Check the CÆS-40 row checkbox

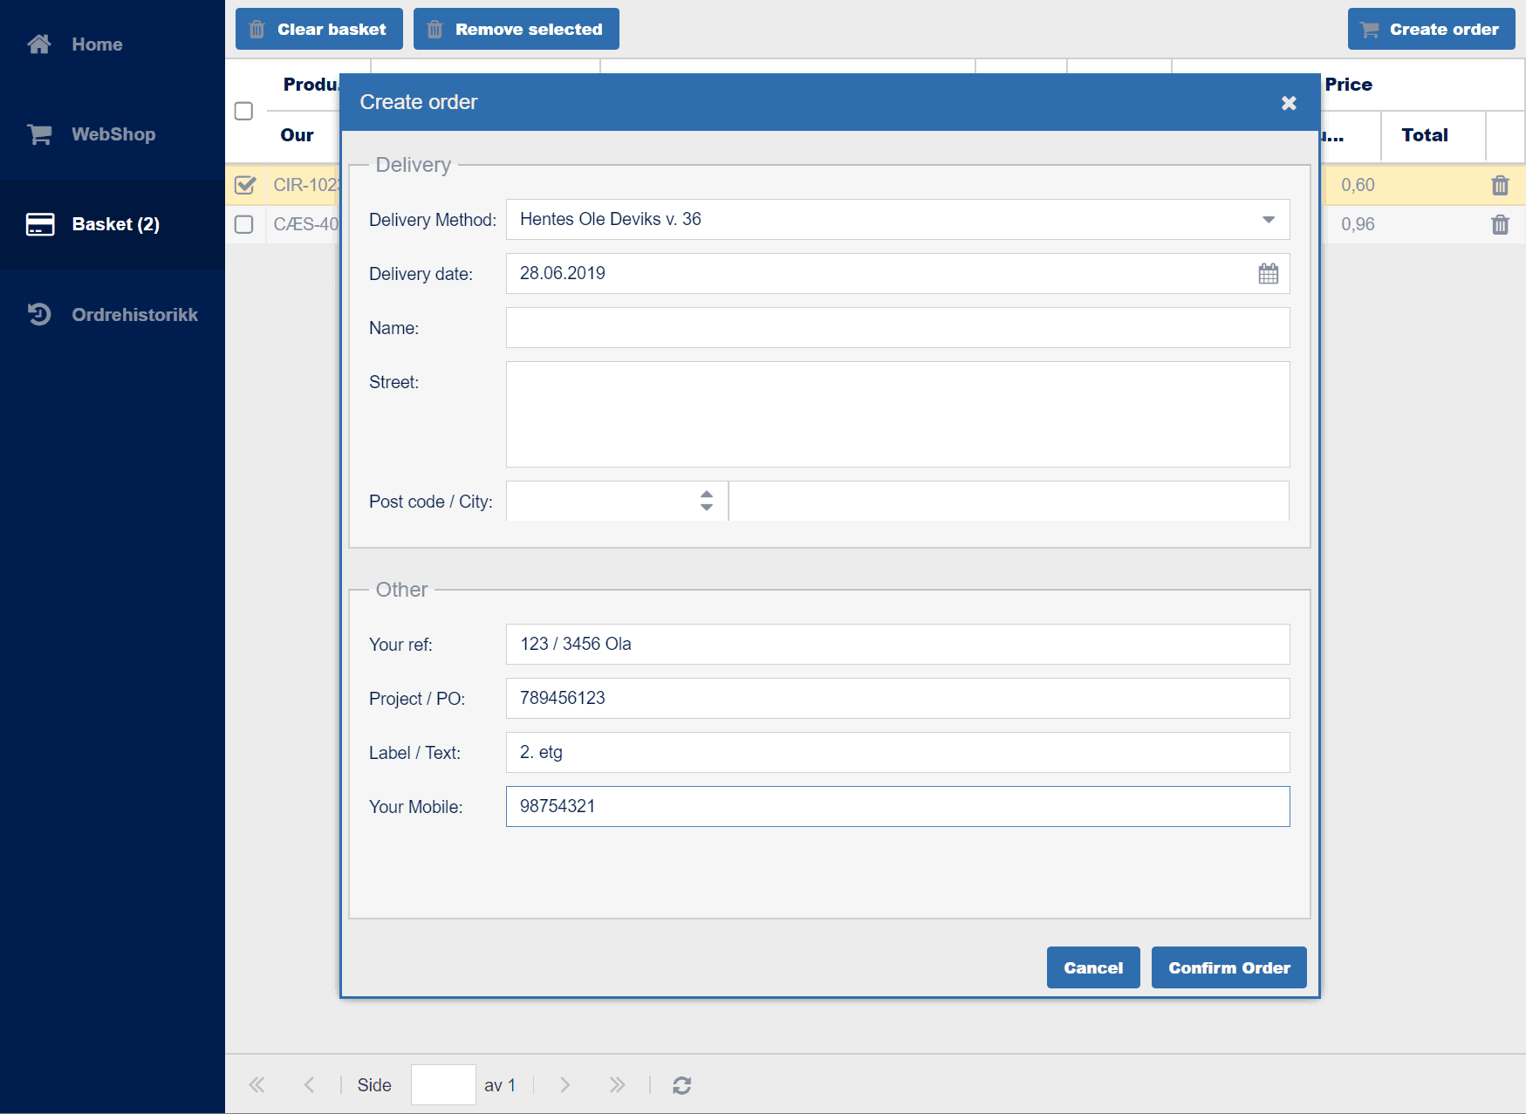pos(244,225)
